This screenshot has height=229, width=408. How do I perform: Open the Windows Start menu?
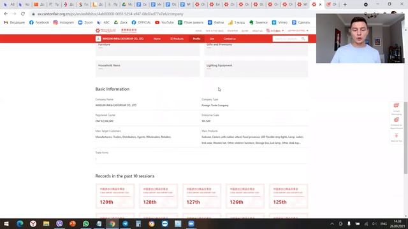click(6, 223)
